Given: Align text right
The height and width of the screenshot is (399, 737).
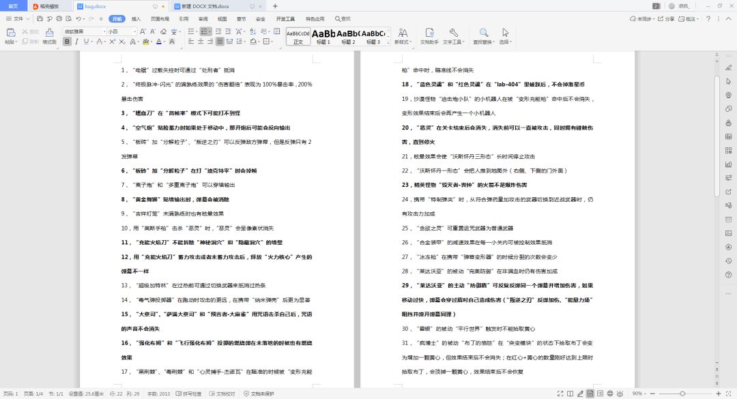Looking at the screenshot, I should [x=210, y=42].
